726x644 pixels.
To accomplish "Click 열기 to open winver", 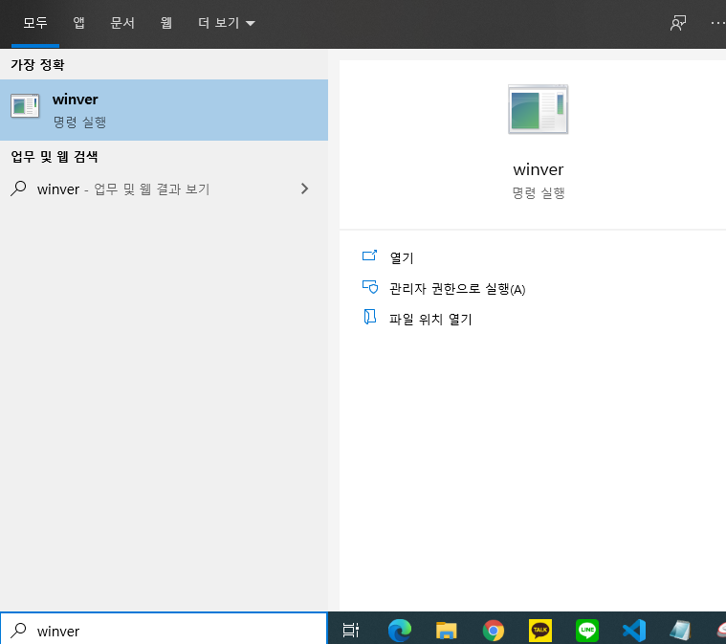I will coord(402,257).
